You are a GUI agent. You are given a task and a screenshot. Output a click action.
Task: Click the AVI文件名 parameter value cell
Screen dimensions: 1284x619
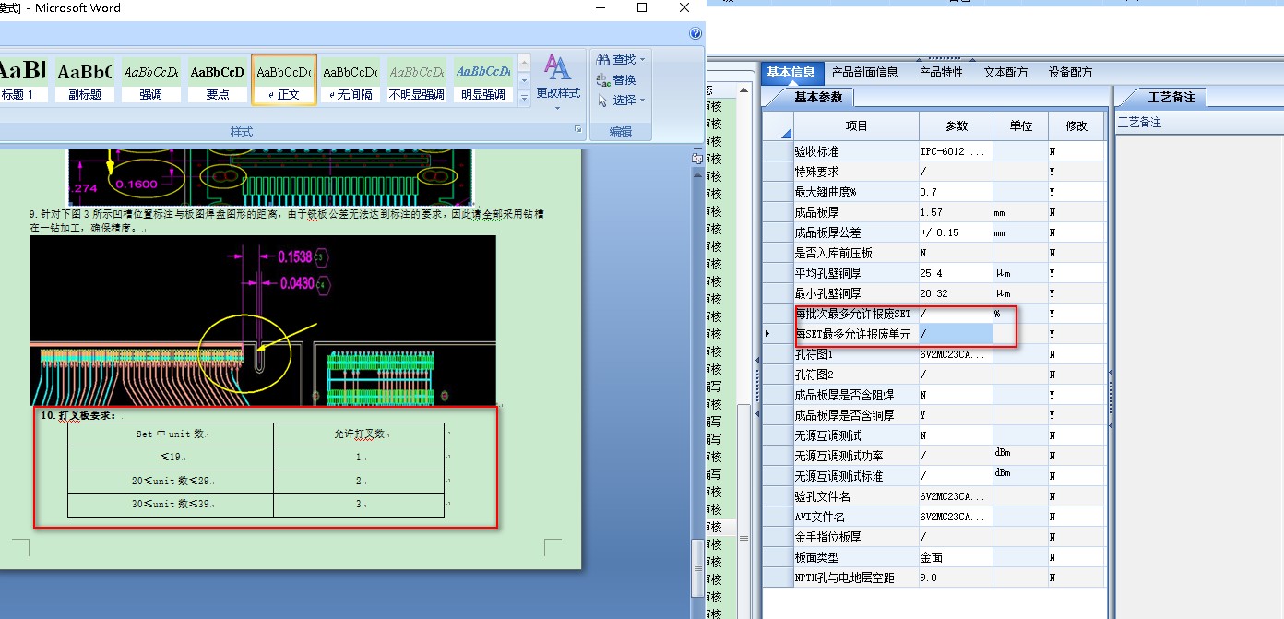coord(956,517)
